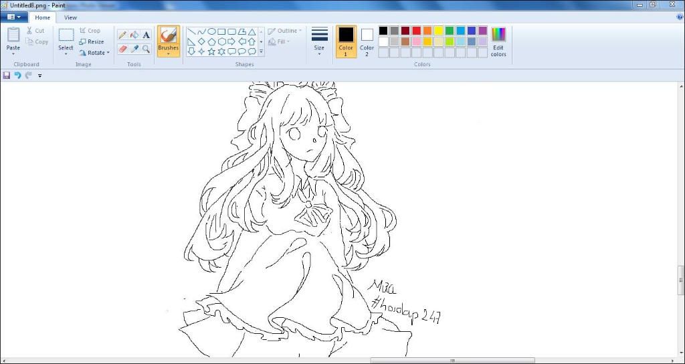This screenshot has height=364, width=685.
Task: Click the Save icon in quick access toolbar
Action: (7, 76)
